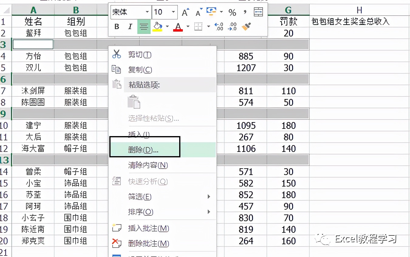Select the fine cell with value 110
Viewport: 410px width, 257px height.
288,91
